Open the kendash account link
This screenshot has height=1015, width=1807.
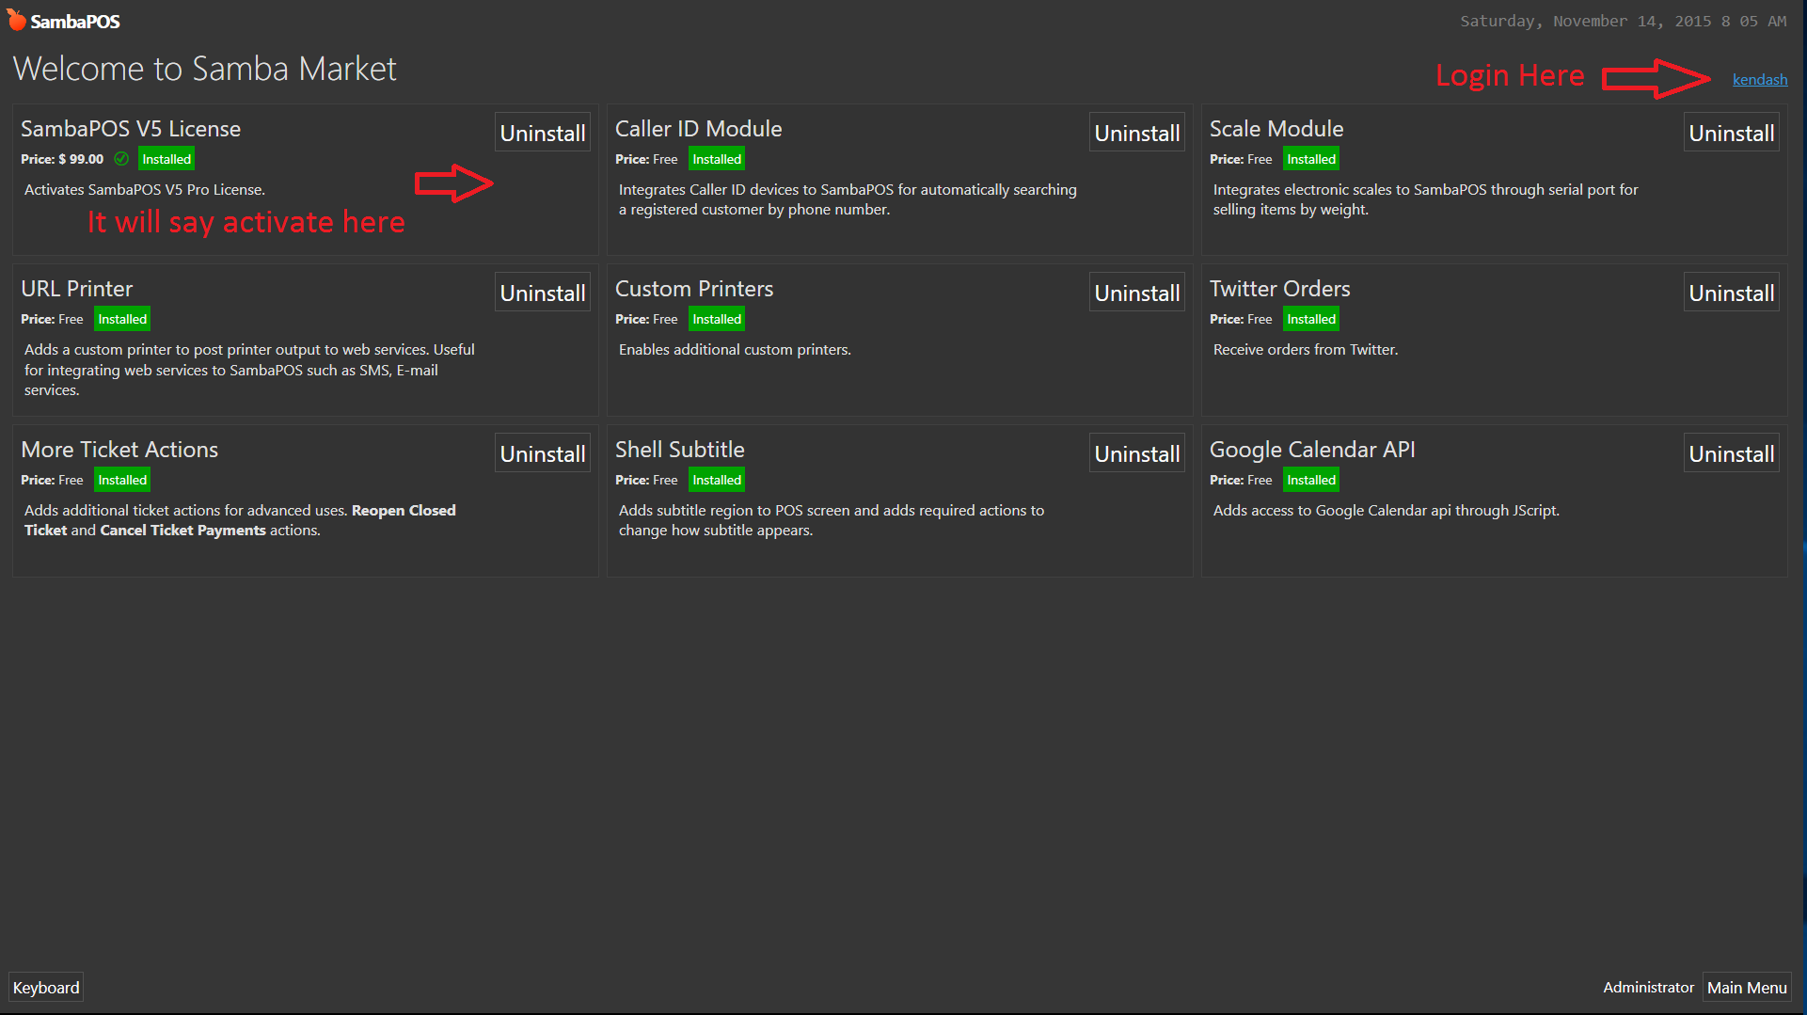tap(1759, 80)
